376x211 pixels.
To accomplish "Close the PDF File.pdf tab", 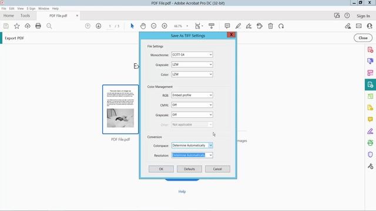I will tap(77, 16).
